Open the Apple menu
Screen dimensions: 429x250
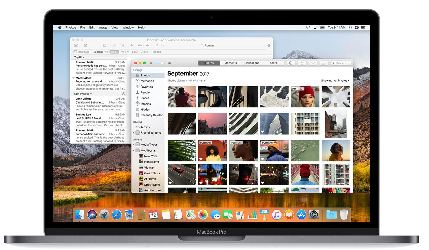59,27
